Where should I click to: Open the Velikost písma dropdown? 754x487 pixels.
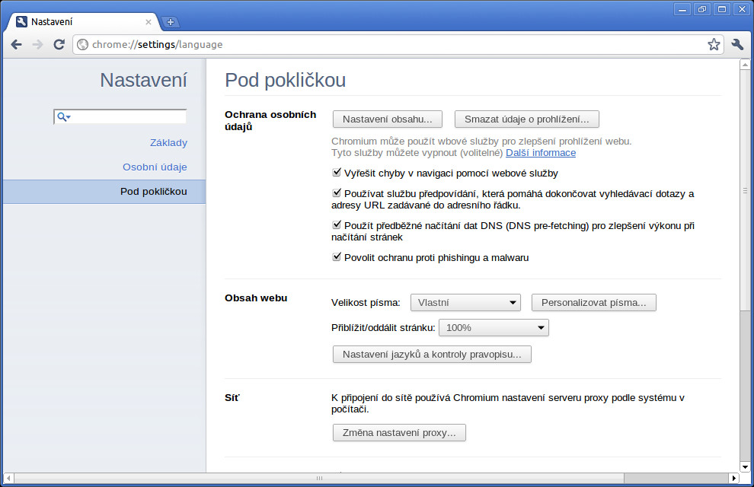pos(465,303)
